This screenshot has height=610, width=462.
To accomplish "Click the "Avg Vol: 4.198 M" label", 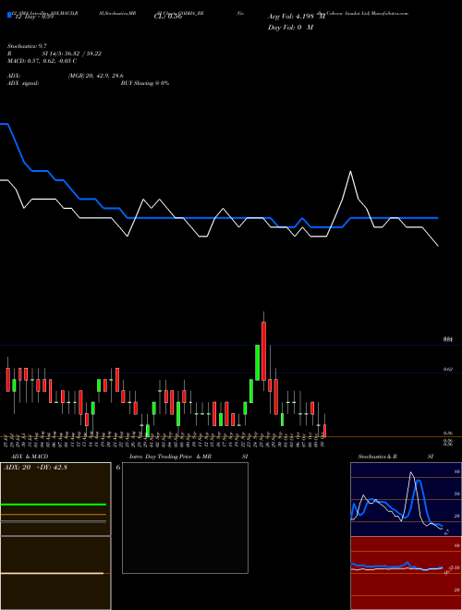I will coord(297,17).
